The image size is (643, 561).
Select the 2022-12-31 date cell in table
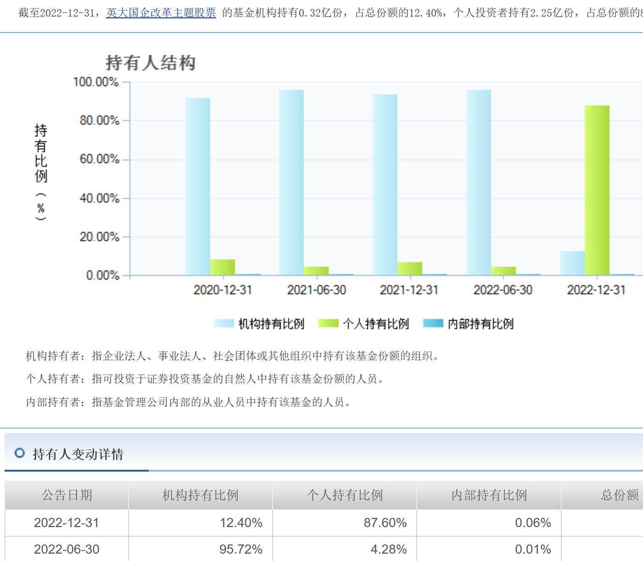tap(67, 523)
